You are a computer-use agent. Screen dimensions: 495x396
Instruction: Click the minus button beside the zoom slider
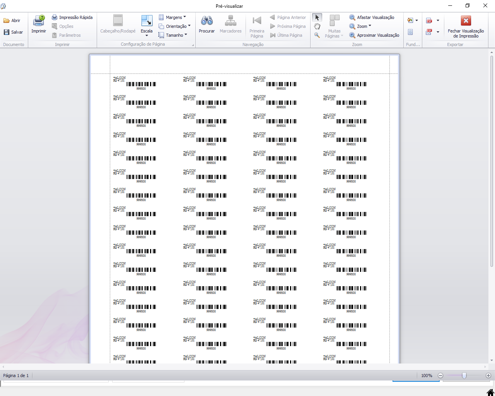click(x=440, y=376)
